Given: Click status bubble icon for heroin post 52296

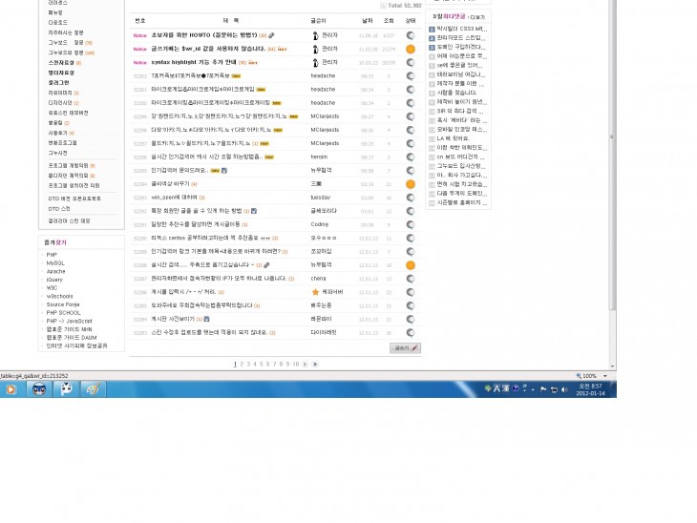Looking at the screenshot, I should click(411, 157).
